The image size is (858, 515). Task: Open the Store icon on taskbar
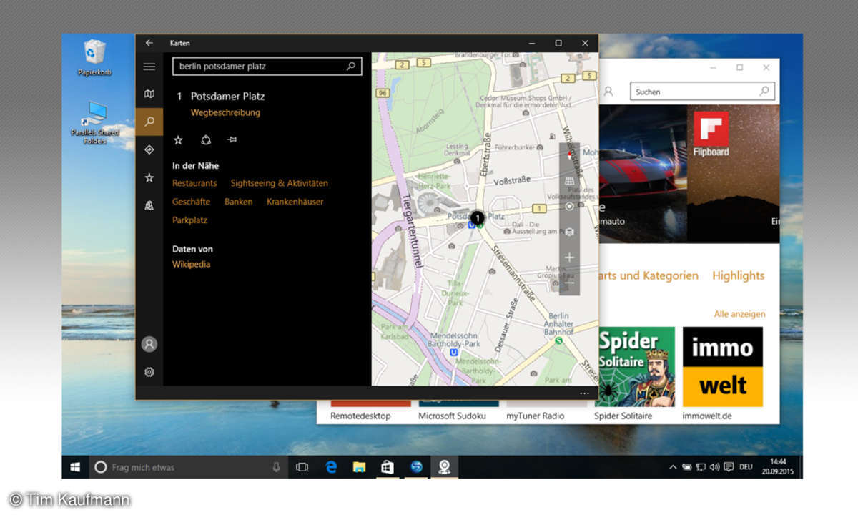tap(387, 467)
